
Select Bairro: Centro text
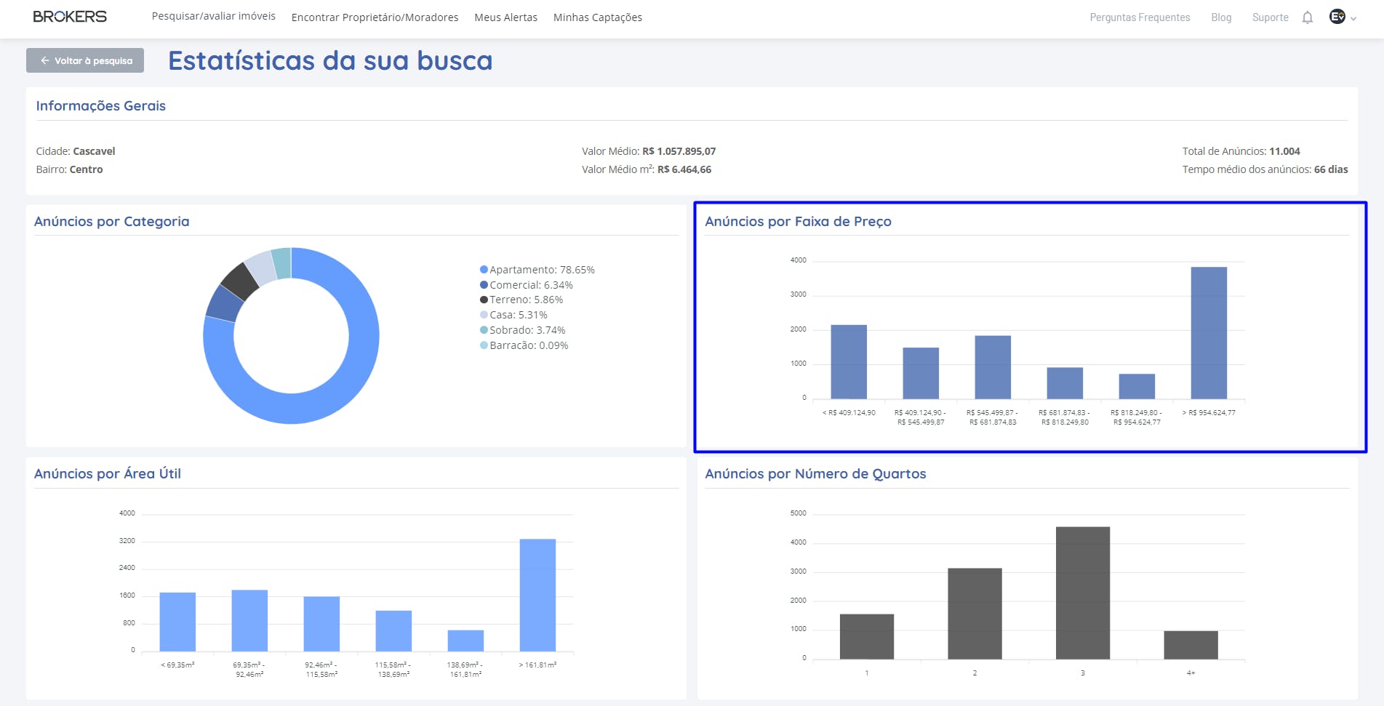[69, 169]
